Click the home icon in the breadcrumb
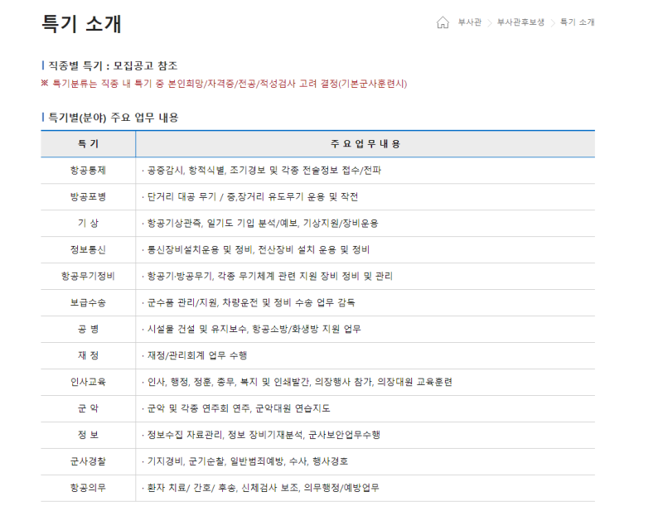The image size is (663, 516). click(443, 22)
